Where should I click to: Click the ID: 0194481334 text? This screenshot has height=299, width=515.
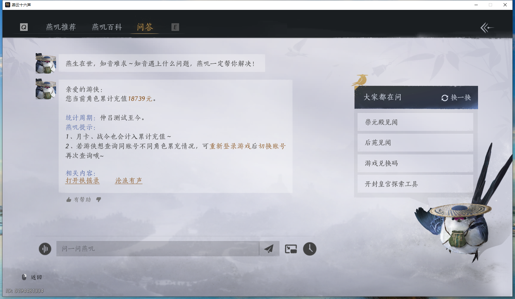pos(25,291)
